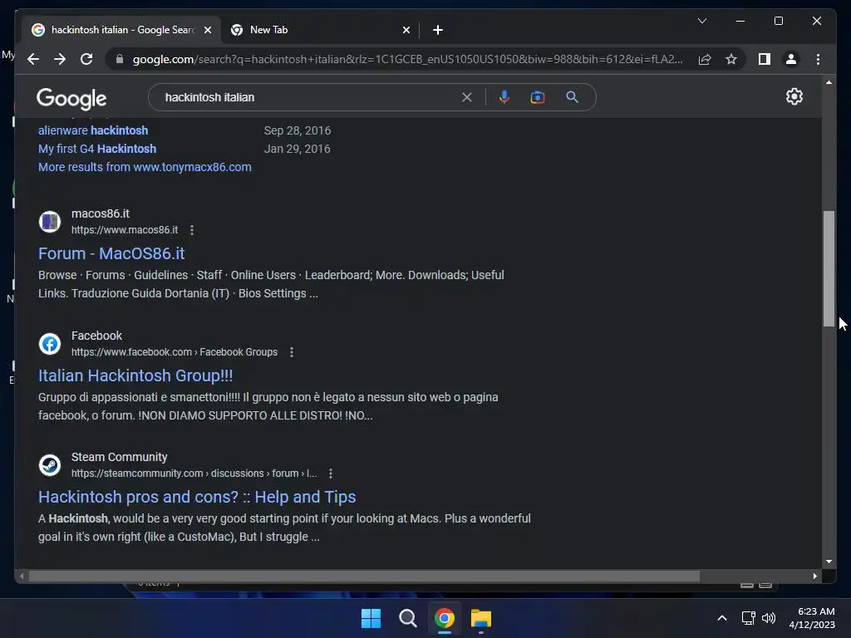Start a search by voice microphone

tap(504, 97)
